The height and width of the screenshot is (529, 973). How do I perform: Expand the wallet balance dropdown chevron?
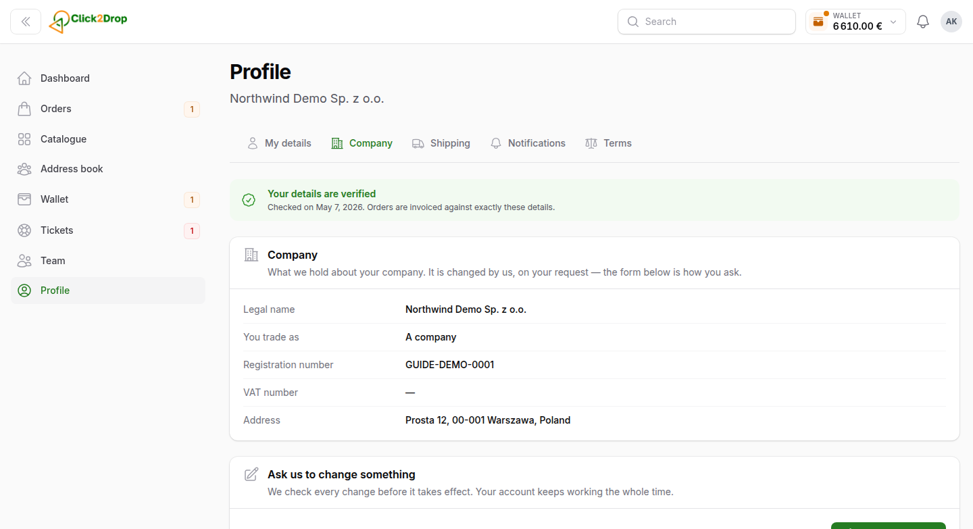[893, 22]
